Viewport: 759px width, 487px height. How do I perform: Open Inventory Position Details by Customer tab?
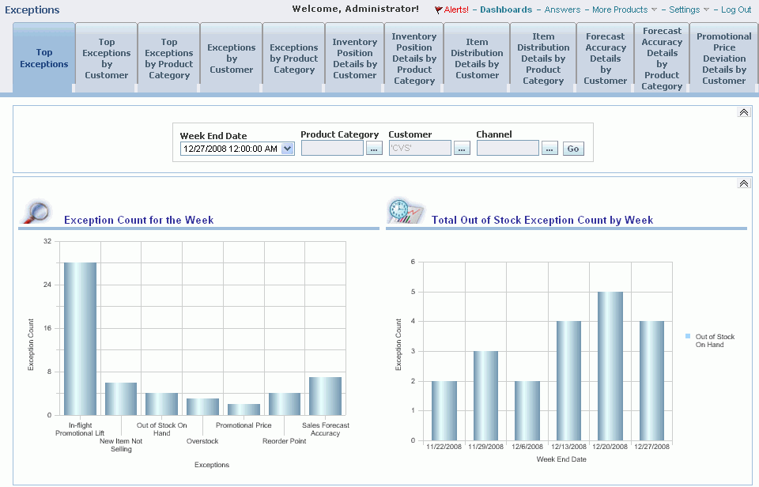355,58
